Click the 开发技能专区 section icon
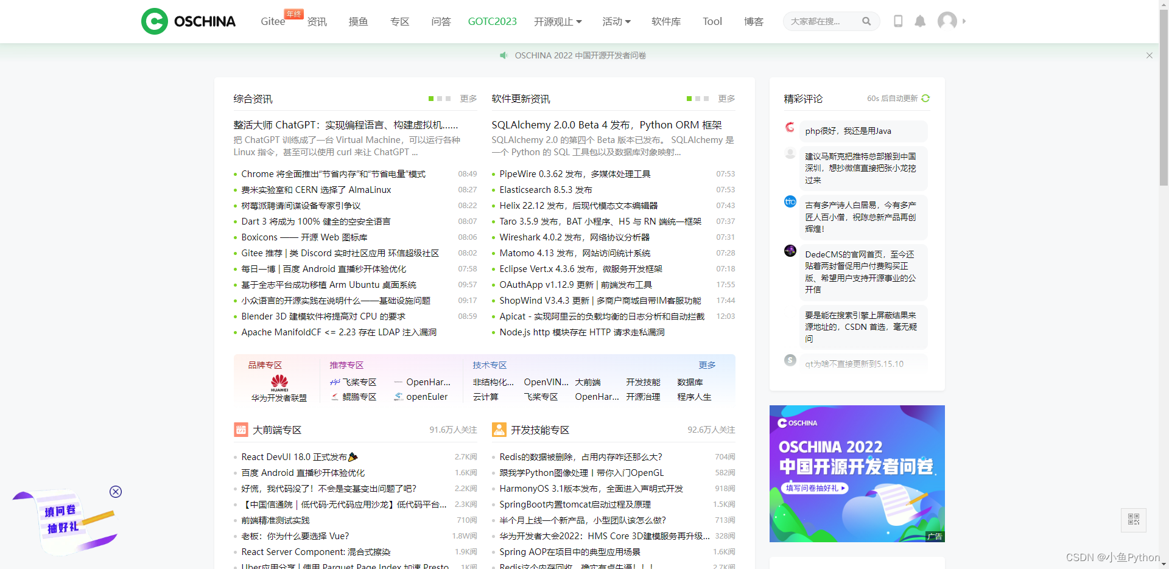The image size is (1169, 569). (x=499, y=430)
